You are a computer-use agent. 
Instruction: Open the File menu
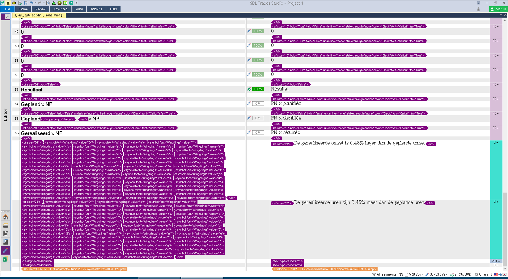(7, 9)
